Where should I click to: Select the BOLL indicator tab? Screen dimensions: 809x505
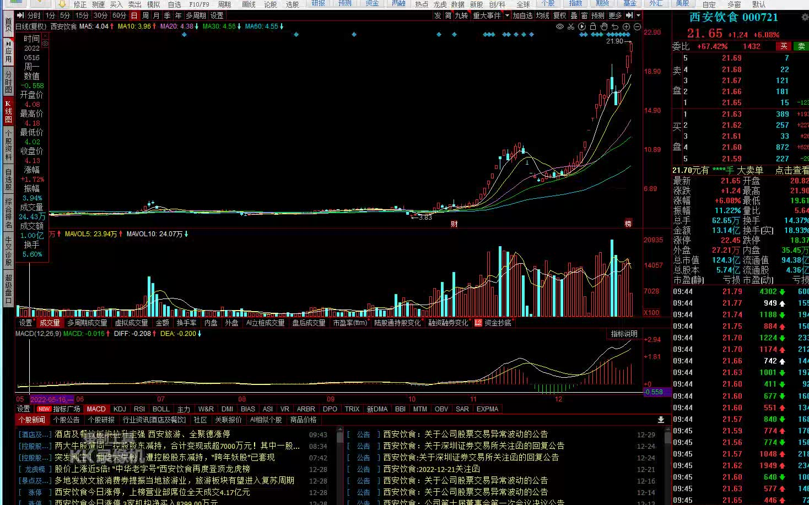tap(161, 409)
